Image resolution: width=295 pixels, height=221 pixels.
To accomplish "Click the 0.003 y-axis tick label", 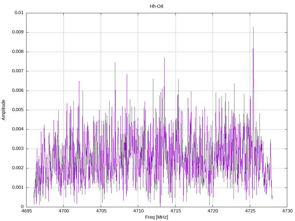I will coord(18,149).
